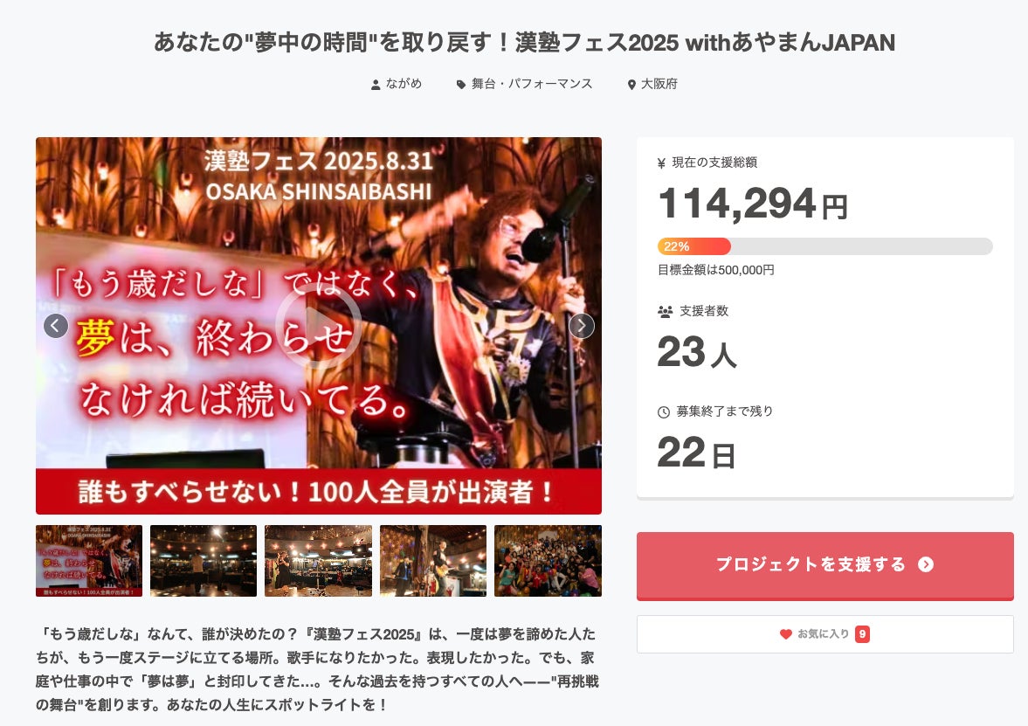Open 舞台・パフォーマンス category link
This screenshot has width=1028, height=726.
pyautogui.click(x=532, y=84)
